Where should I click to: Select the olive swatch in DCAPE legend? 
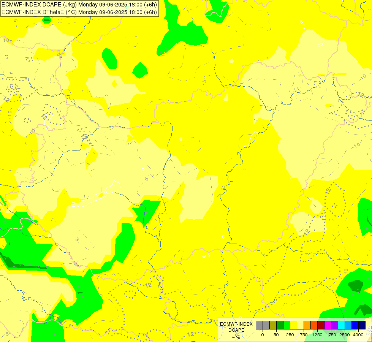273,325
